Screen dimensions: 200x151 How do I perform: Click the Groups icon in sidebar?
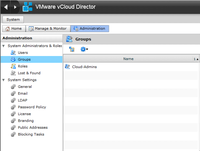tap(13, 59)
